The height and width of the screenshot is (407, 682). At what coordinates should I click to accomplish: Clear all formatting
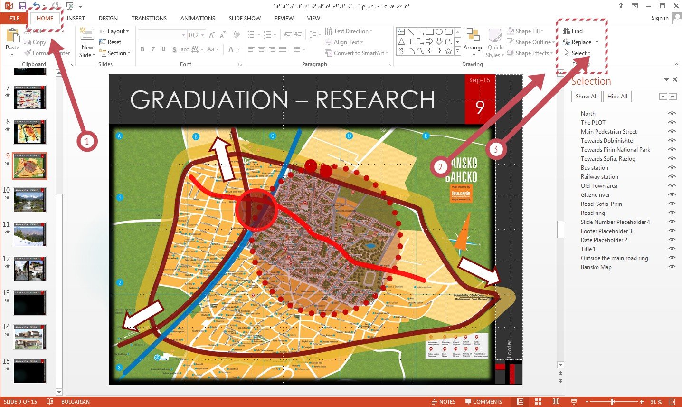tap(237, 35)
